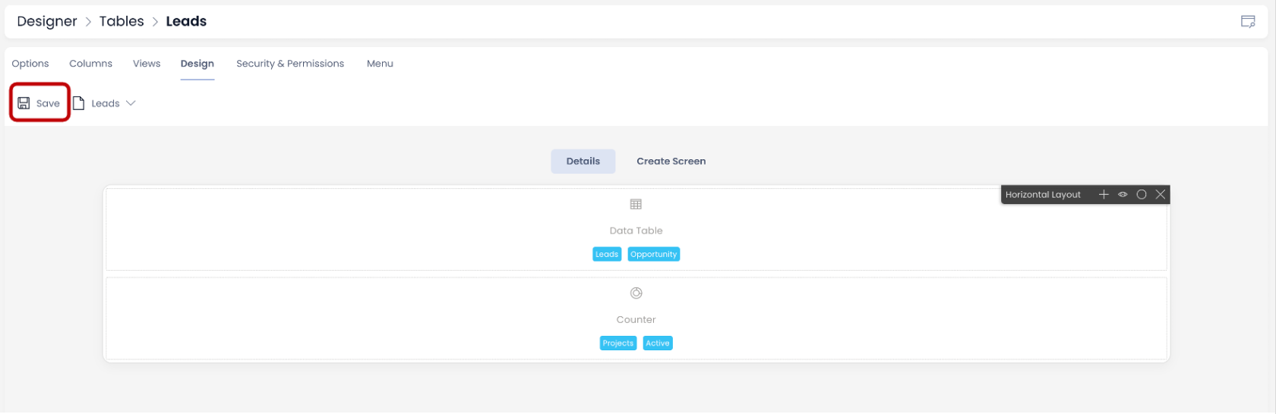Click the Leads tag under Data Table
Viewport: 1276px width, 414px height.
pyautogui.click(x=607, y=255)
